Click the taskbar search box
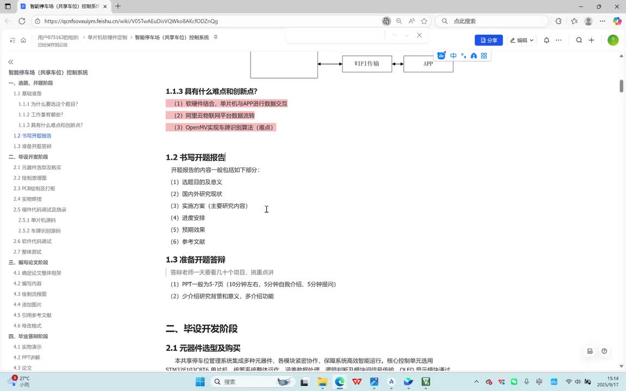Viewport: 626px width, 391px height. coord(252,382)
